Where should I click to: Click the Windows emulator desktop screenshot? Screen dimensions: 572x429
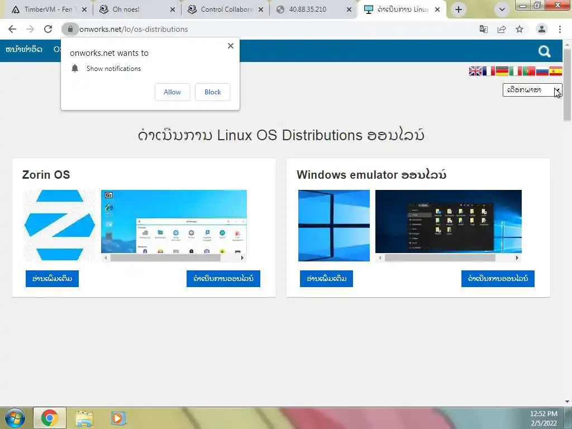coord(449,221)
